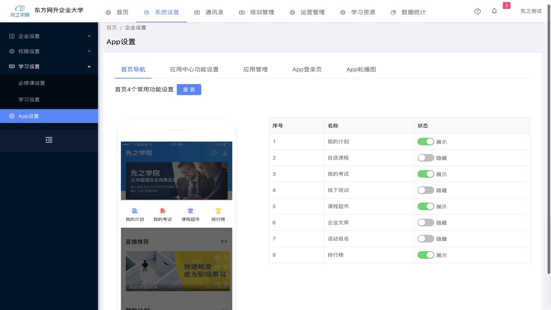Go to the App登录页 tab
This screenshot has height=310, width=551.
(x=307, y=69)
